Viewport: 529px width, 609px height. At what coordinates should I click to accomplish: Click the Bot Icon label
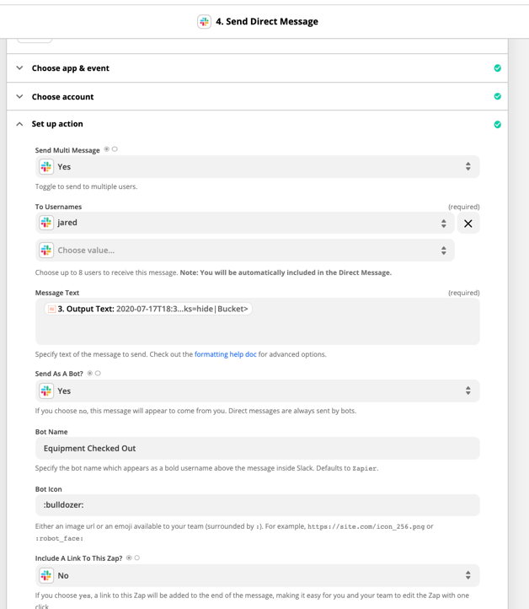click(x=49, y=489)
